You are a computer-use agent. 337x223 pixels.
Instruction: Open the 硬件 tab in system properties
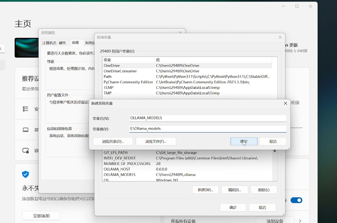pyautogui.click(x=63, y=43)
